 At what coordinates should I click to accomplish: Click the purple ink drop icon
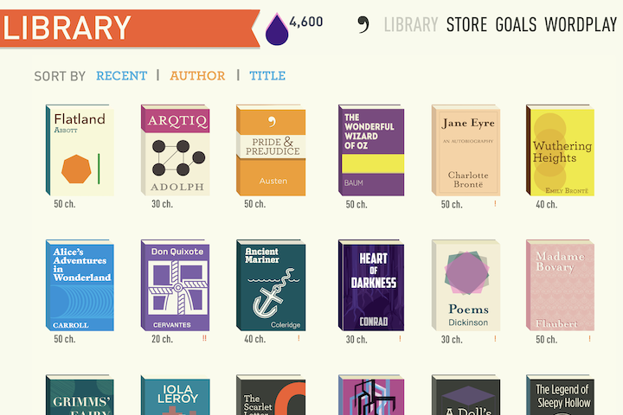click(277, 29)
